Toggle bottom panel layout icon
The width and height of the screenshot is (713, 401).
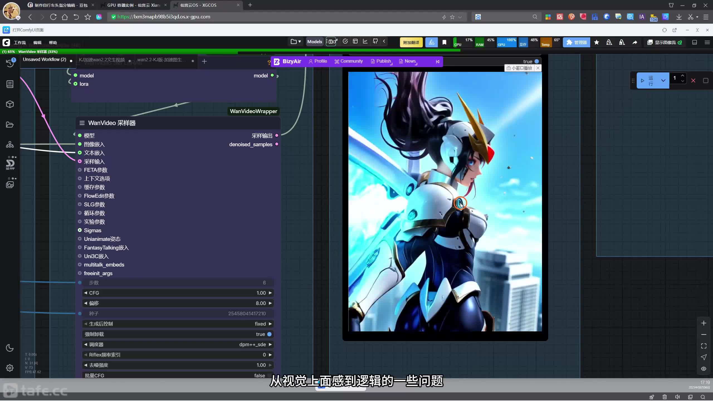[x=695, y=42]
